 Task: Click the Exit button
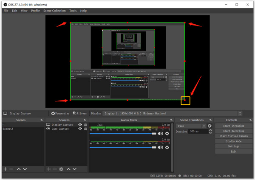point(234,151)
